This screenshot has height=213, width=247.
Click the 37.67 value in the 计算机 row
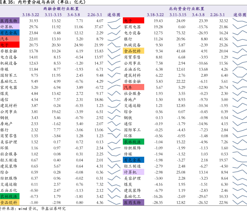(x=99, y=27)
